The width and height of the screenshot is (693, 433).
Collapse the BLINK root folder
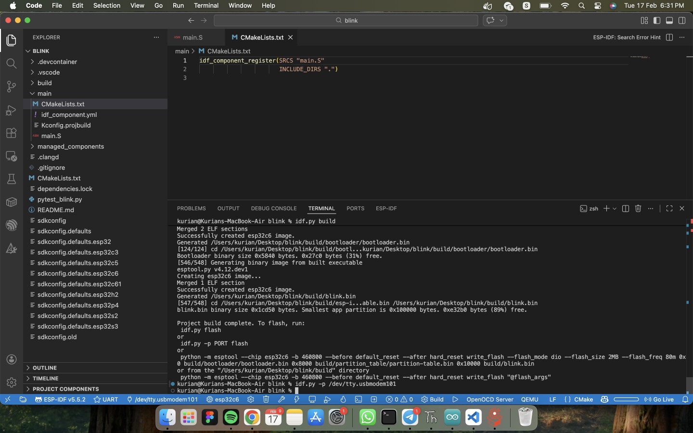click(96, 51)
